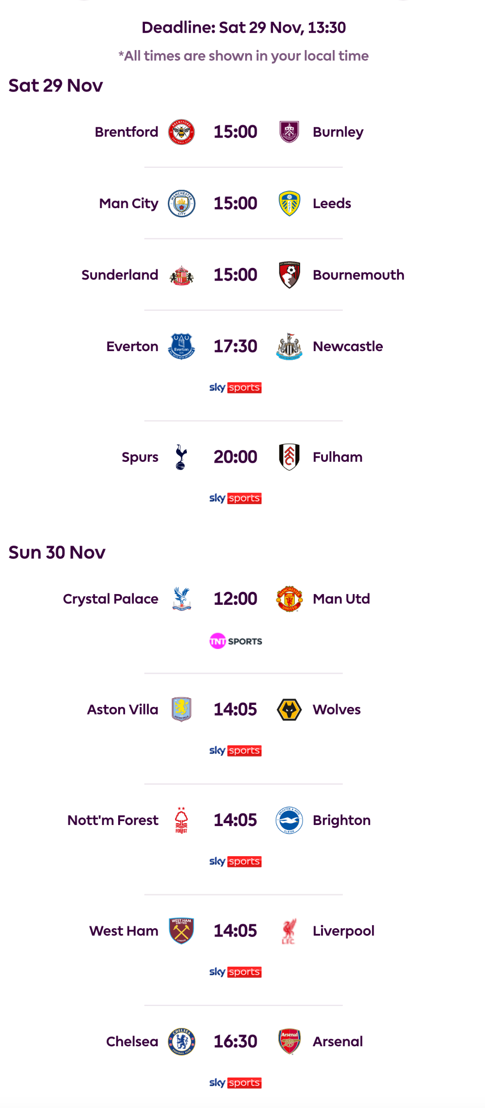Open the Everton crest icon

pyautogui.click(x=181, y=346)
